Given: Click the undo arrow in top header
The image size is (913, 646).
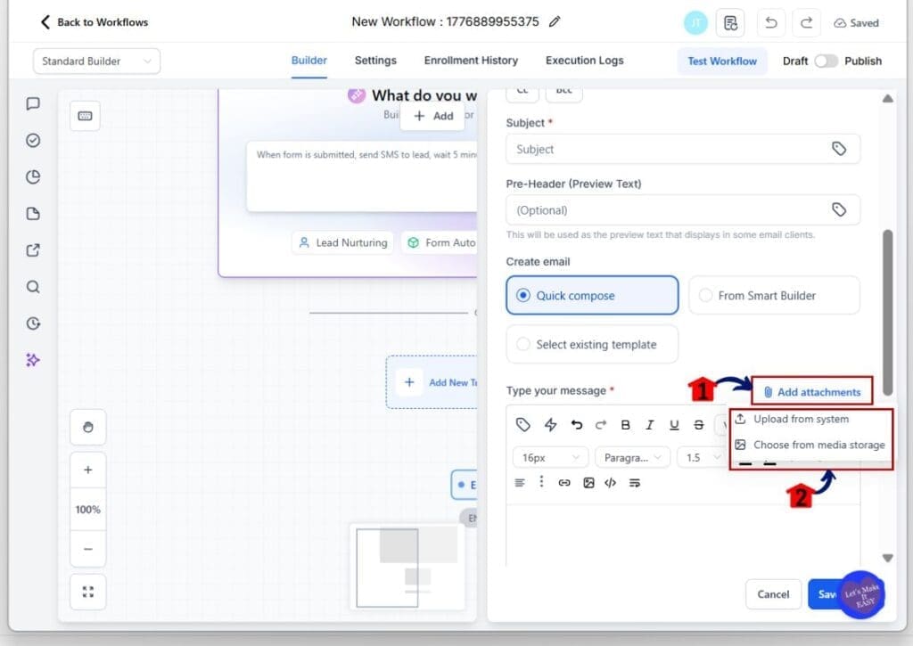Looking at the screenshot, I should point(770,23).
